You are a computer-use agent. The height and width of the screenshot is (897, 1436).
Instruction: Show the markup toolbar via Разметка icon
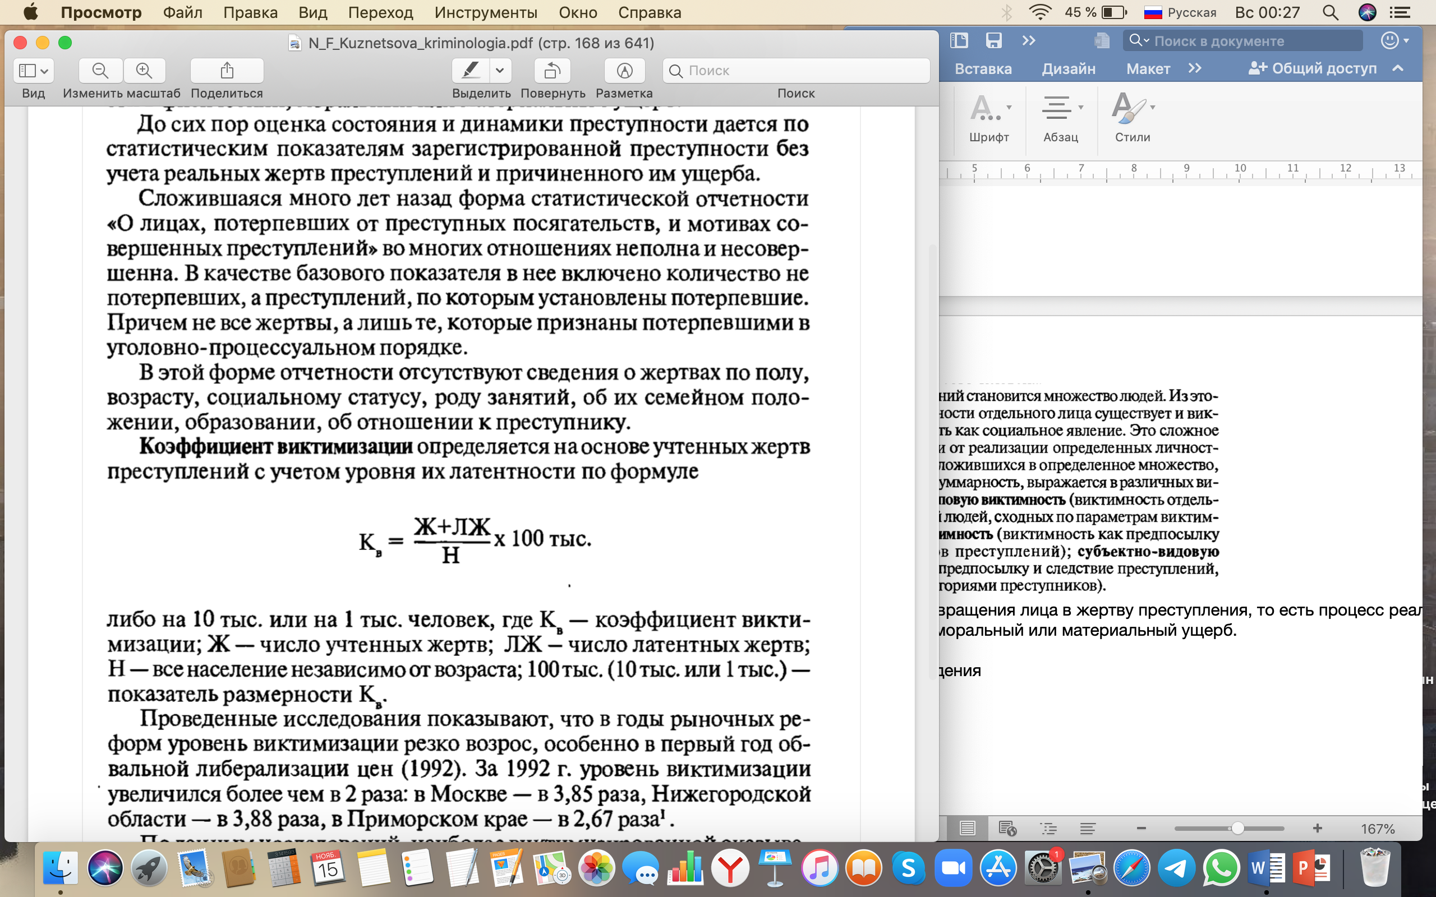(624, 71)
